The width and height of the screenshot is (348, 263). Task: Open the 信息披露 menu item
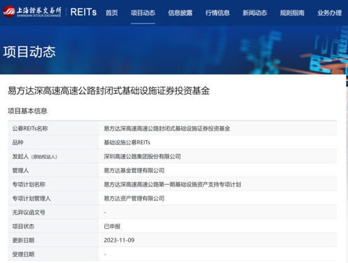pos(180,13)
